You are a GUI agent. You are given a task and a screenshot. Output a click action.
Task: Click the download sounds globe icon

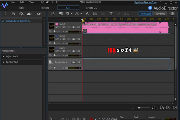pyautogui.click(x=21, y=14)
